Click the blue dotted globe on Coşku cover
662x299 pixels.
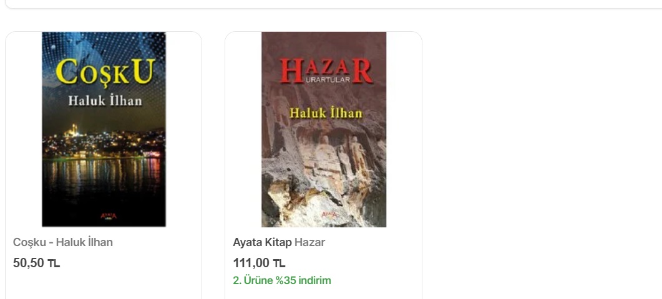click(104, 46)
